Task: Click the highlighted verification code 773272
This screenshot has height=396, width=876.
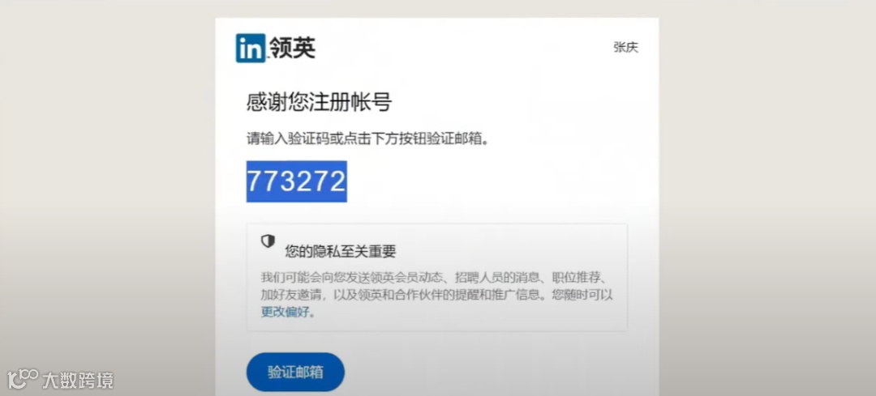Action: click(297, 181)
